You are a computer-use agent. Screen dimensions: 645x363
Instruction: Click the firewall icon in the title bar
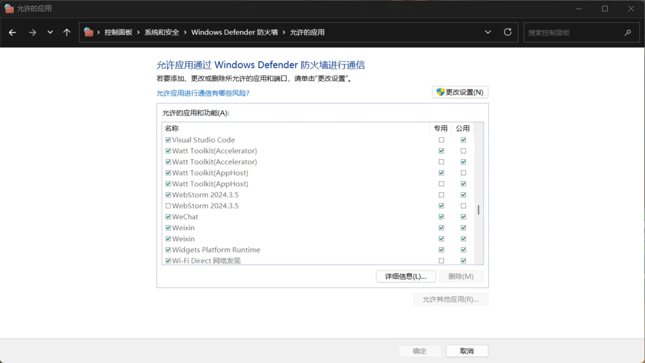tap(9, 9)
